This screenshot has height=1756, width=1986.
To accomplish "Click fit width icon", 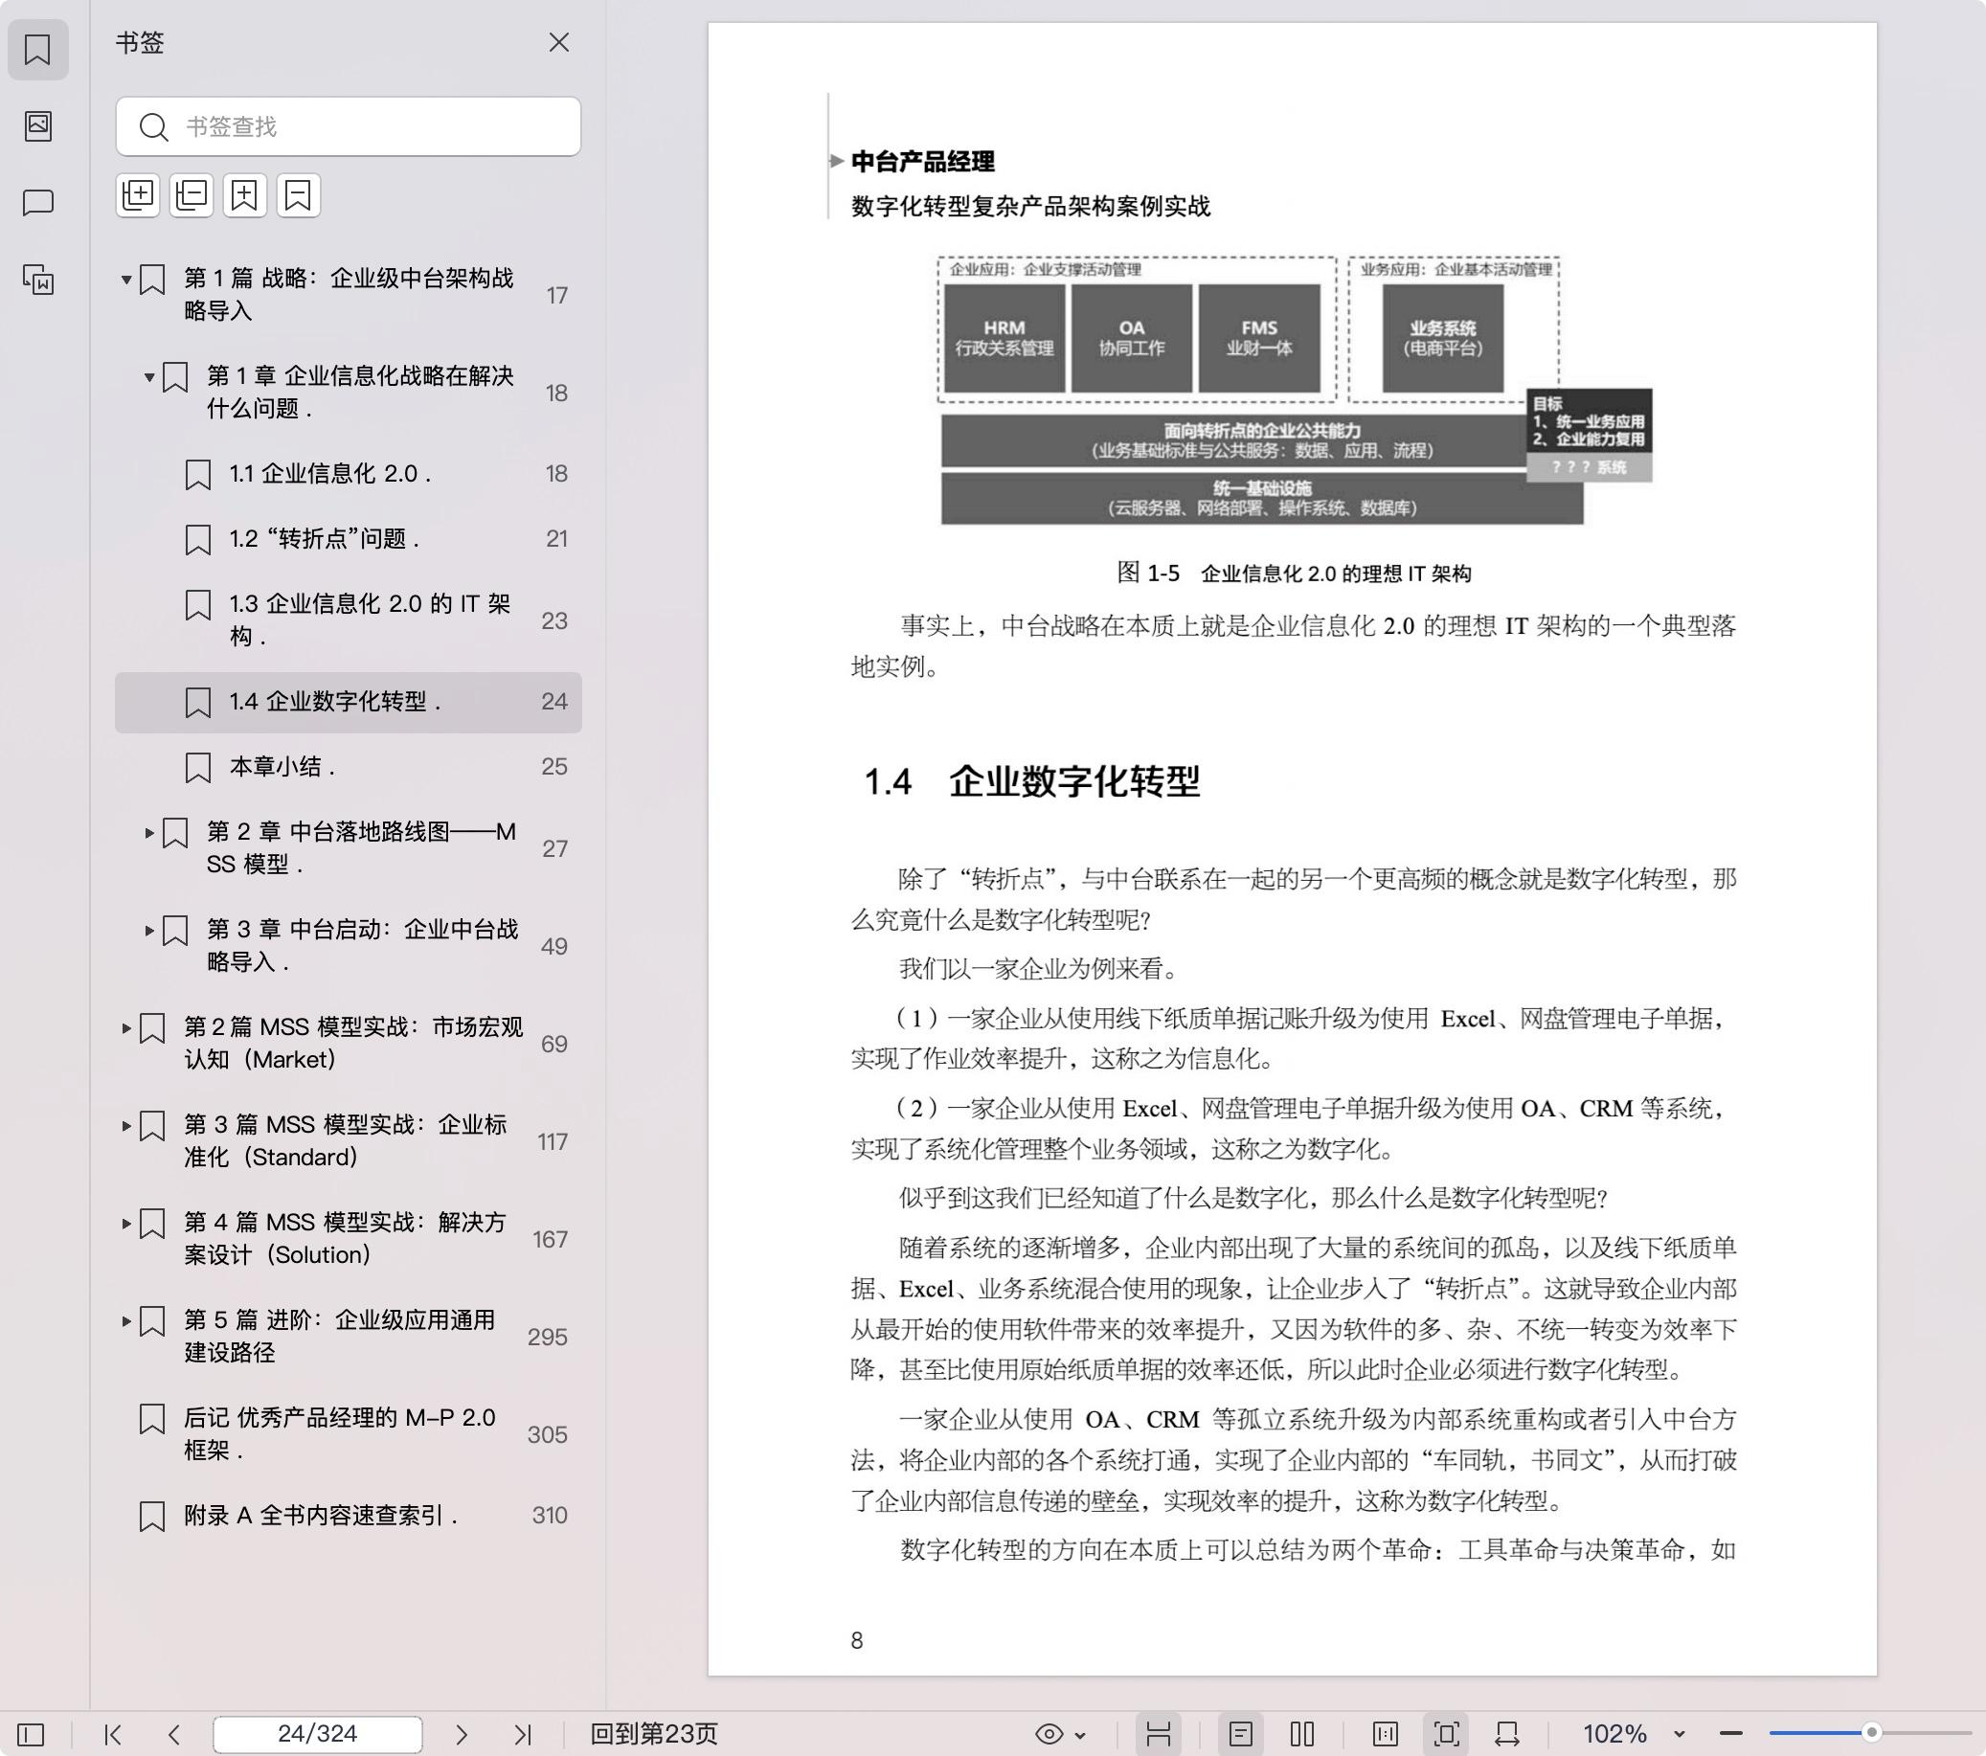I will [x=1508, y=1735].
